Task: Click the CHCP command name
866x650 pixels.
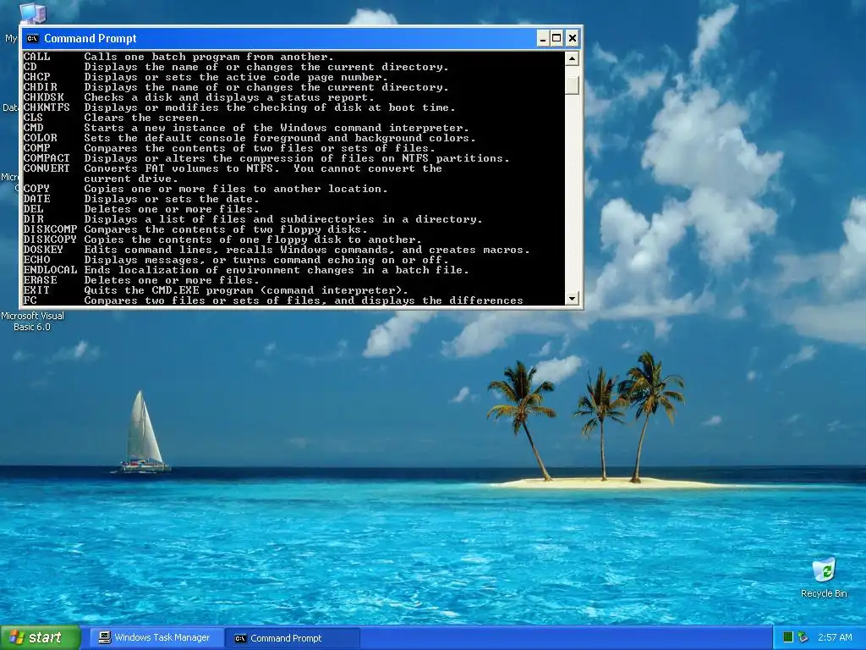Action: pos(36,77)
